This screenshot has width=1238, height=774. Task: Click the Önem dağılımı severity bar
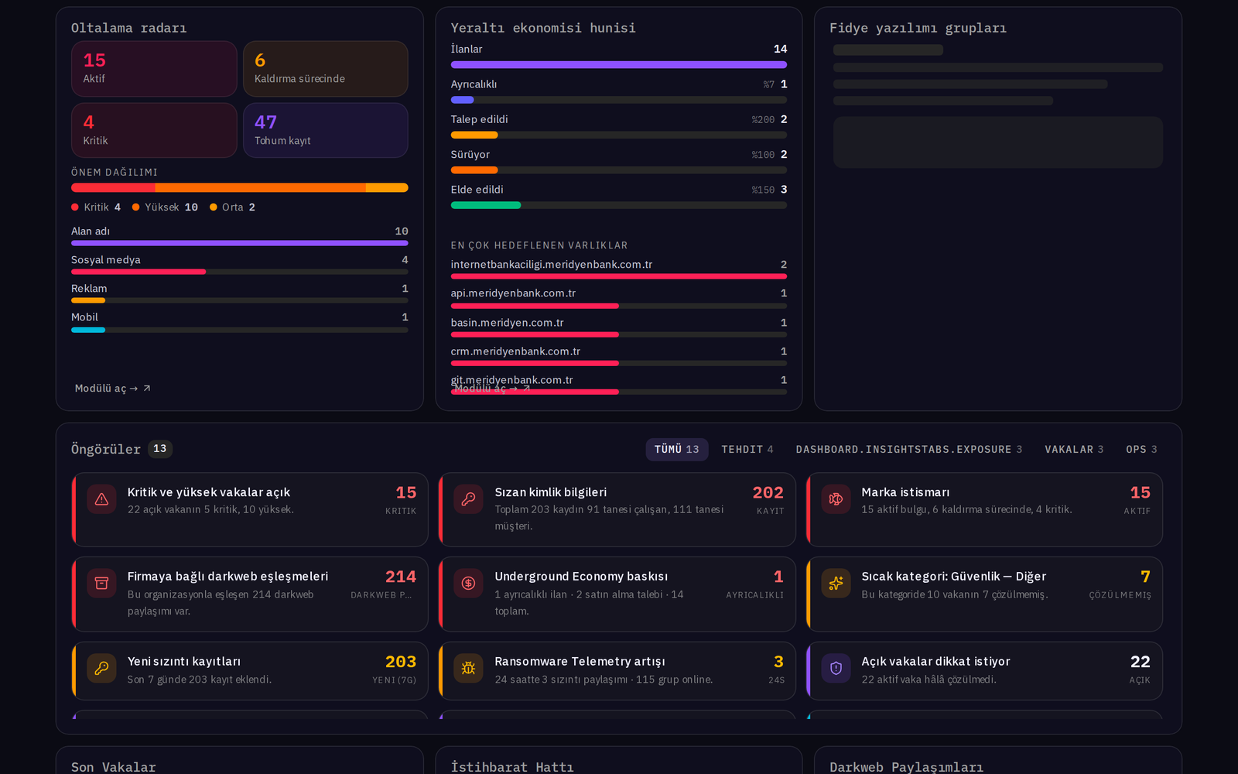tap(240, 187)
